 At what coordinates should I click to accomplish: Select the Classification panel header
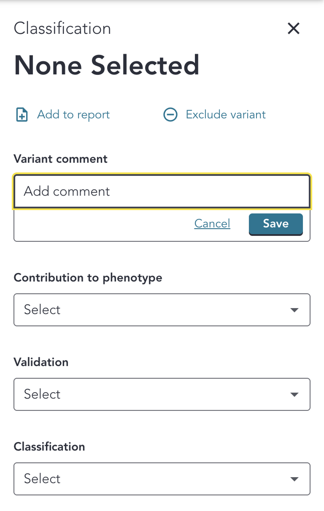62,28
